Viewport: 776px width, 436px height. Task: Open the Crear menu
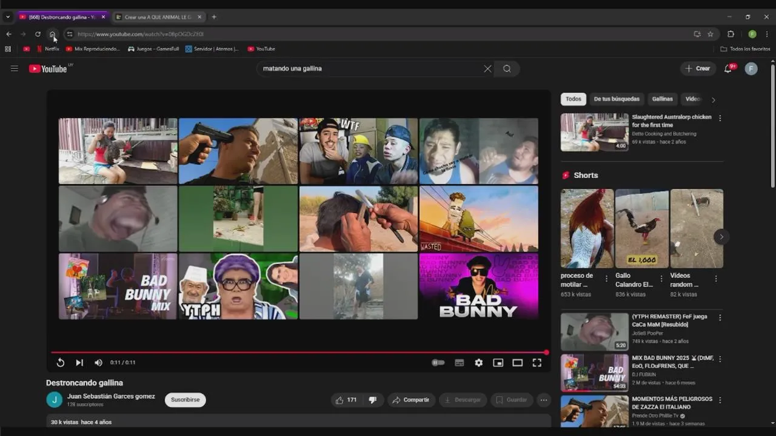(x=698, y=68)
